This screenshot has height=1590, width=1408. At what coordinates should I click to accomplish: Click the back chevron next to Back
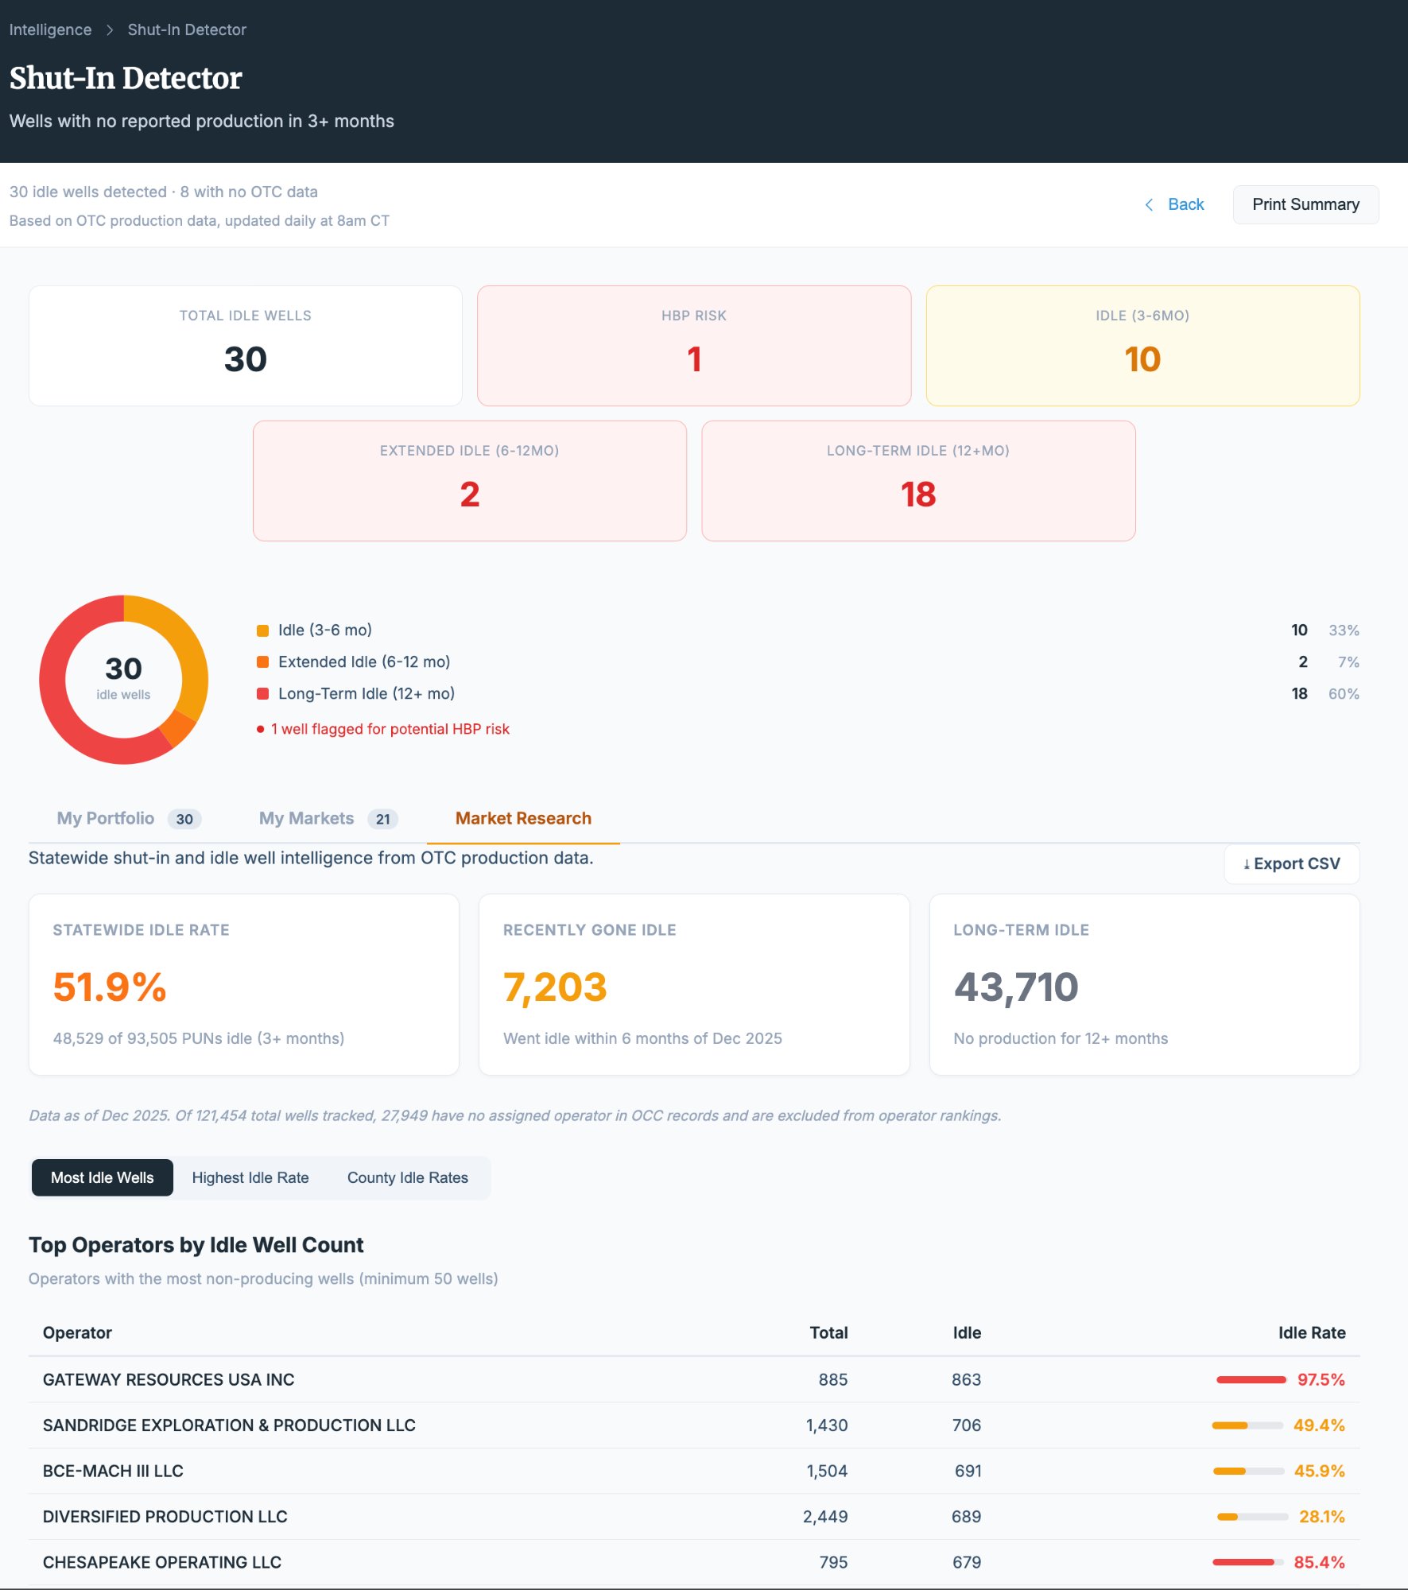pyautogui.click(x=1150, y=204)
